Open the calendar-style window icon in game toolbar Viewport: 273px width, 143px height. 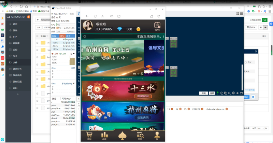[x=119, y=16]
